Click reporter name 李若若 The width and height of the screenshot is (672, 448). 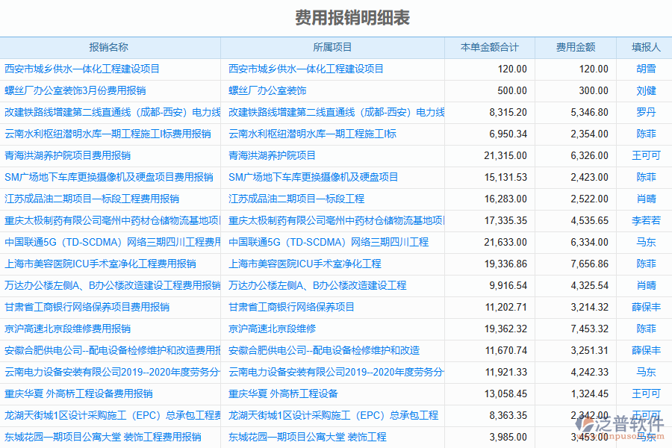646,221
